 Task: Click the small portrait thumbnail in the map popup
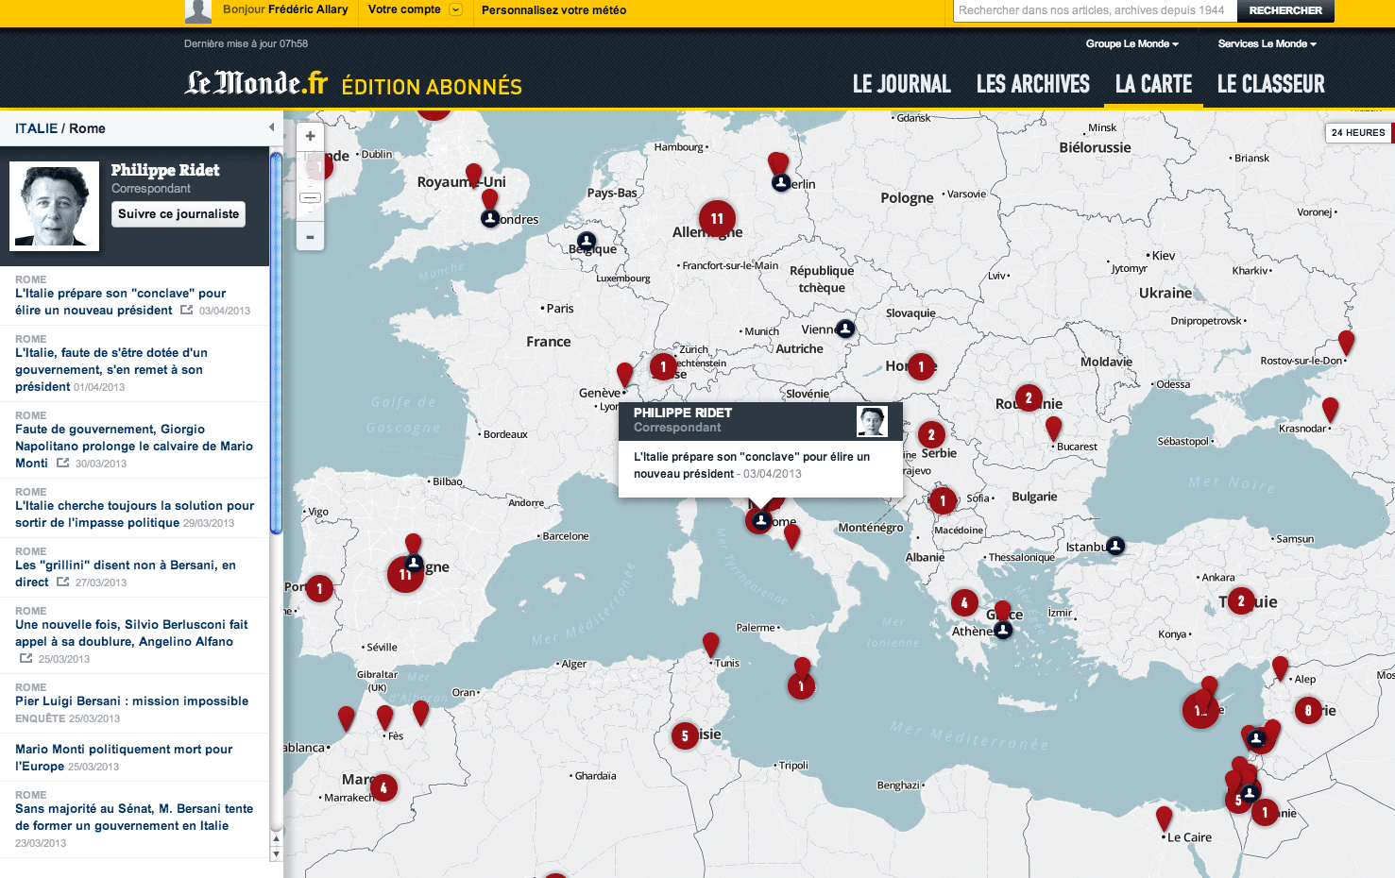click(x=872, y=421)
